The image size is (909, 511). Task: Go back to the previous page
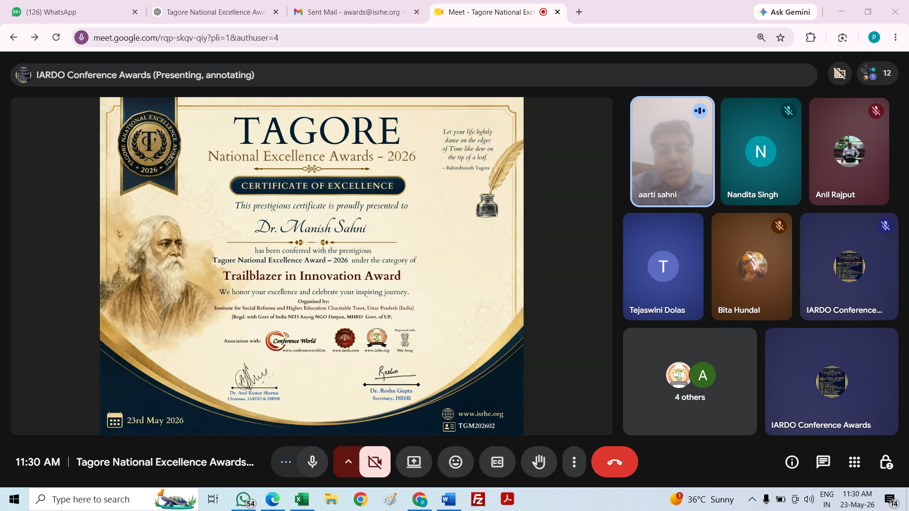[x=14, y=37]
